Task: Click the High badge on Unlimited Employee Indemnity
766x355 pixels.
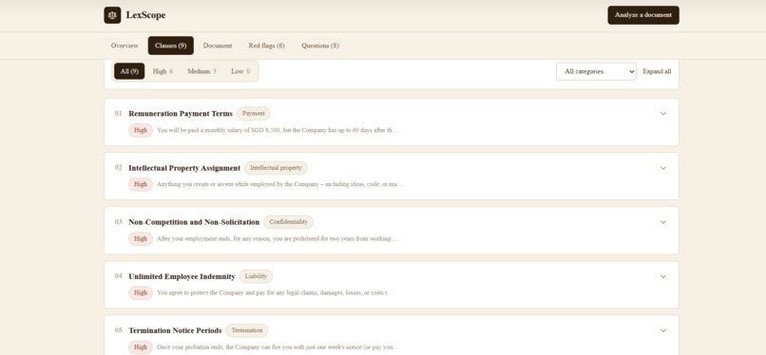Action: 141,293
